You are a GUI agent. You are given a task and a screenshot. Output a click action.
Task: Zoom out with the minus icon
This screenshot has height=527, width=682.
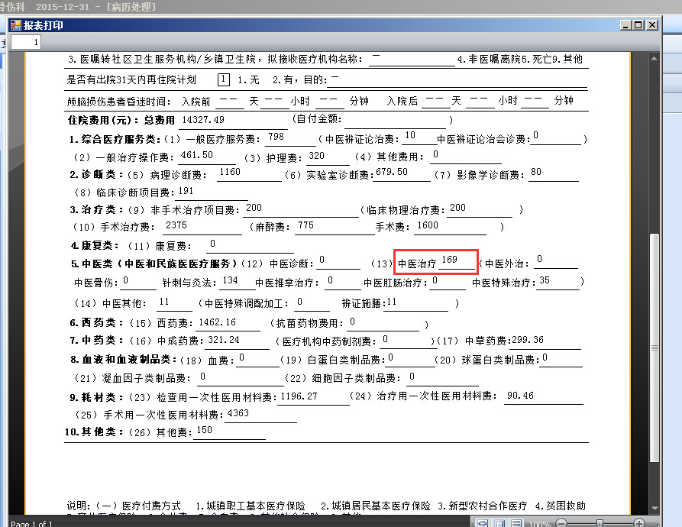click(561, 523)
